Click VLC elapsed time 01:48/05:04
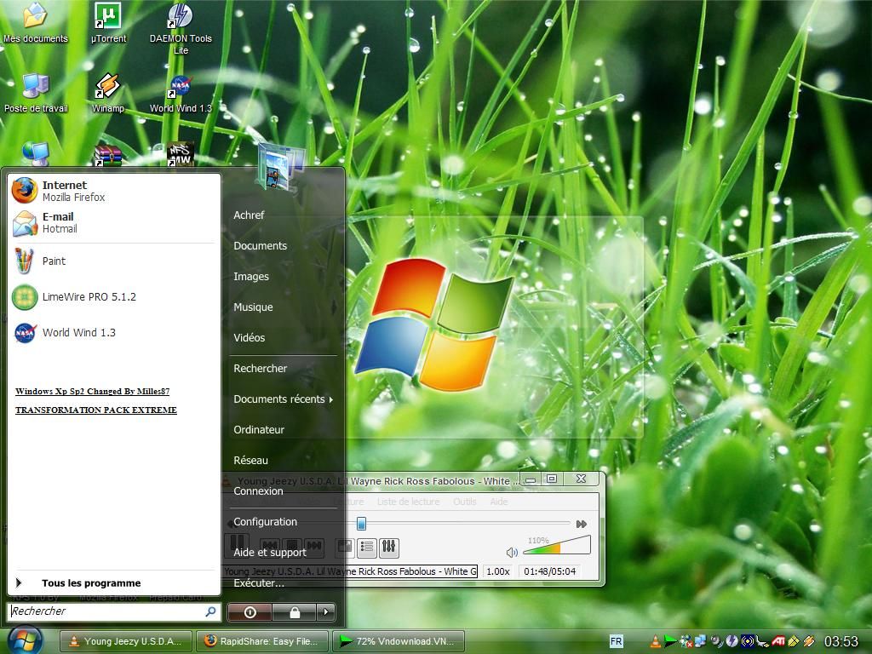The width and height of the screenshot is (872, 654). (x=549, y=571)
